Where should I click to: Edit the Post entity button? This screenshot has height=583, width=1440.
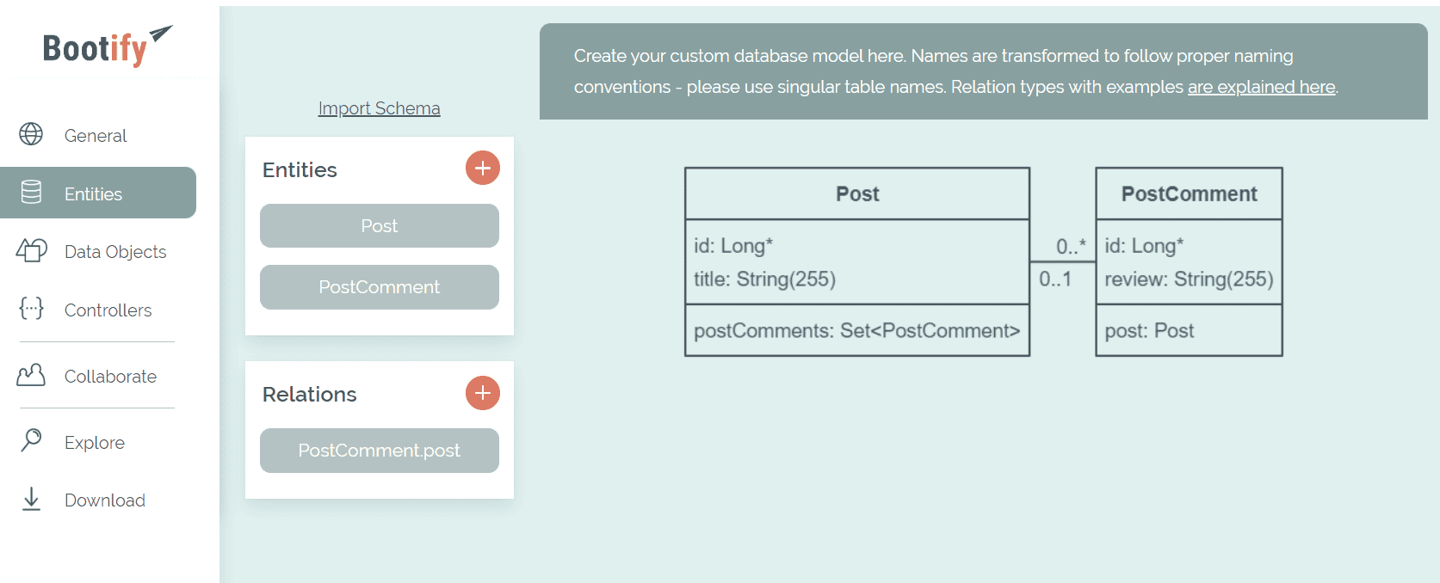tap(379, 226)
